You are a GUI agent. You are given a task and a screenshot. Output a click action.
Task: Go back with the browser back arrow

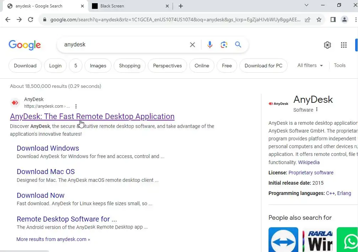click(x=8, y=19)
